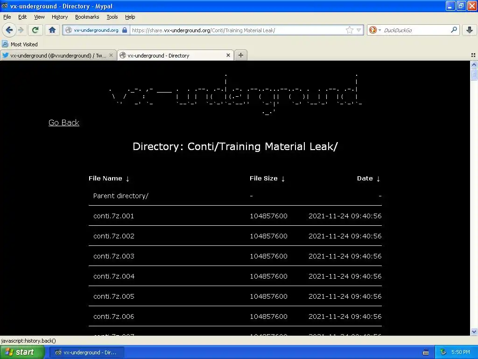Open the View menu
The height and width of the screenshot is (359, 478).
click(x=39, y=17)
